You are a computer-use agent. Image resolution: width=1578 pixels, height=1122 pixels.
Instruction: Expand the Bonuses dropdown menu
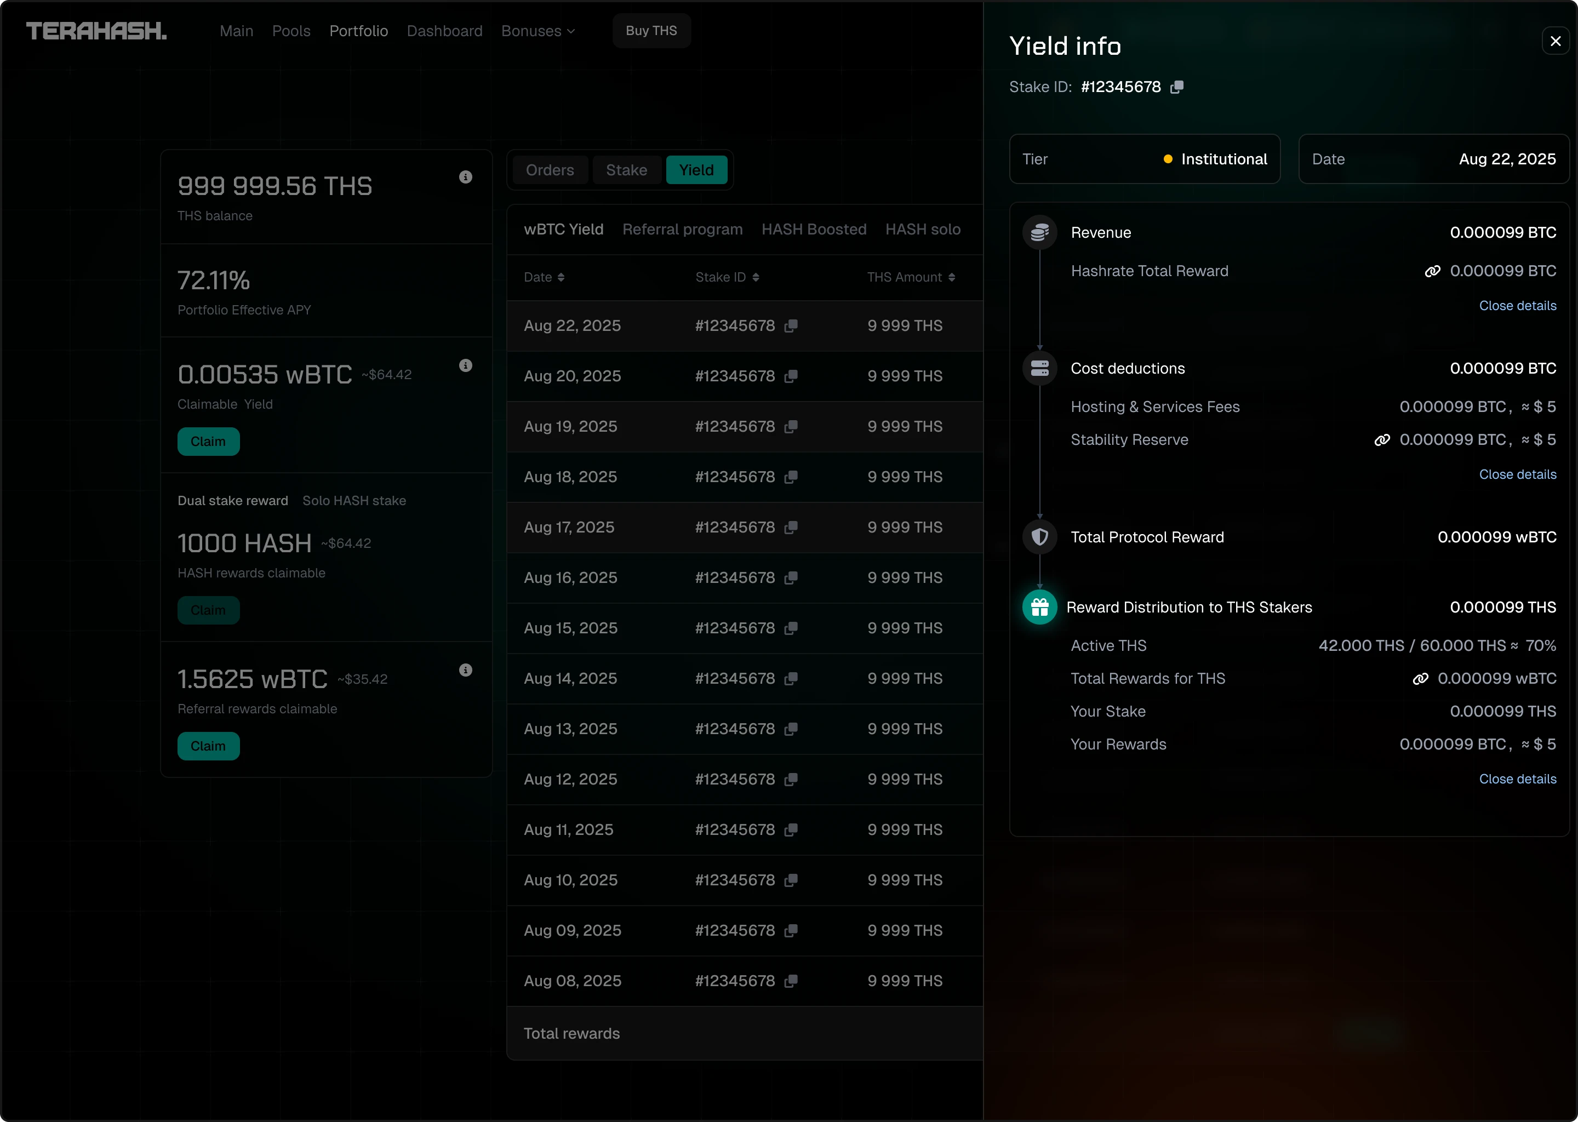[x=538, y=31]
